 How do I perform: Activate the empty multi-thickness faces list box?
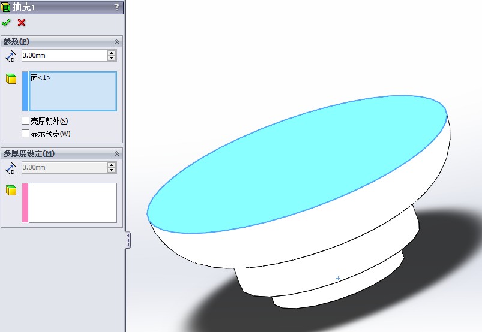pyautogui.click(x=73, y=203)
